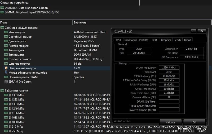Click the CAS# Latency 16.0 clocks field
This screenshot has width=212, height=134.
[169, 76]
